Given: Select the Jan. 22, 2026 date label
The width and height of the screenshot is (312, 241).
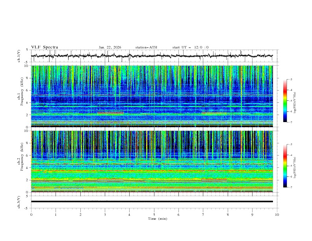Looking at the screenshot, I should pyautogui.click(x=110, y=47).
